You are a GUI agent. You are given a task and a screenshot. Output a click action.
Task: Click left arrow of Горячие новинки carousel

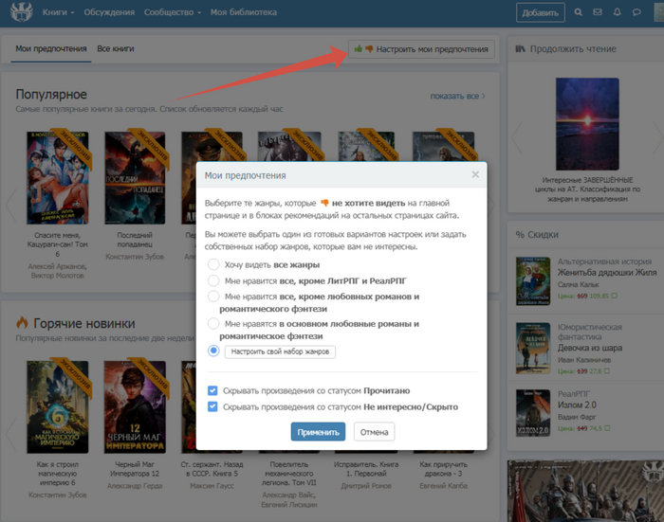click(x=11, y=434)
